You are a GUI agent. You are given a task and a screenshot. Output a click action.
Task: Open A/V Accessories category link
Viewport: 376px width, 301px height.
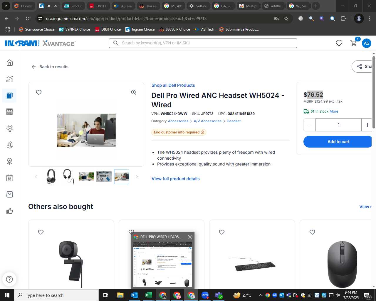(x=207, y=121)
